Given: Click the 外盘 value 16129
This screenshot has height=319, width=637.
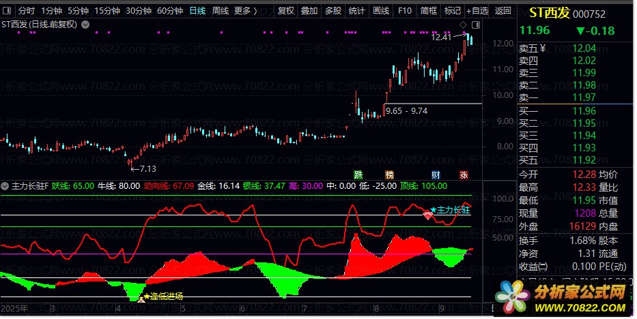Looking at the screenshot, I should (x=582, y=226).
